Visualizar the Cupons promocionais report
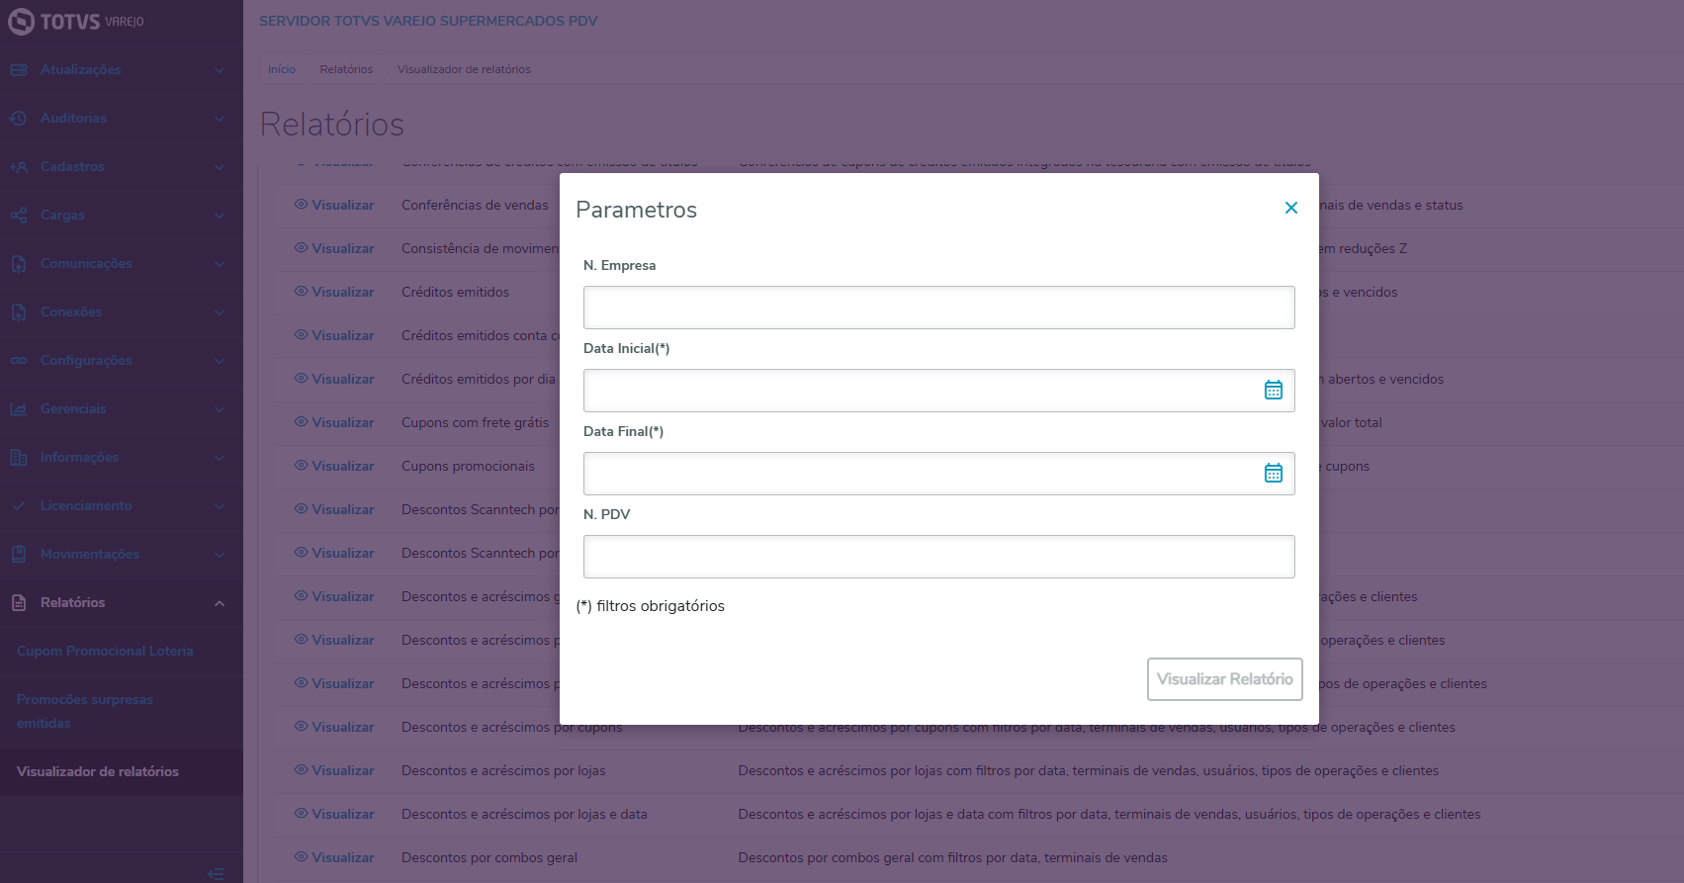This screenshot has height=883, width=1684. pos(334,467)
